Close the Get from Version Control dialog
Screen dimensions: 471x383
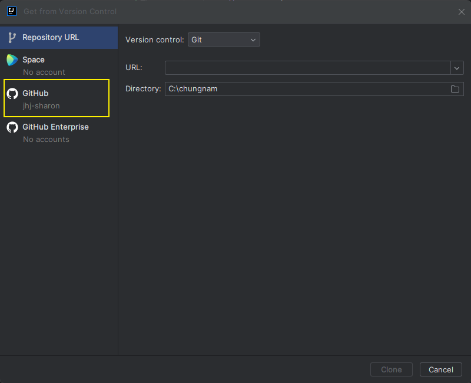click(462, 12)
